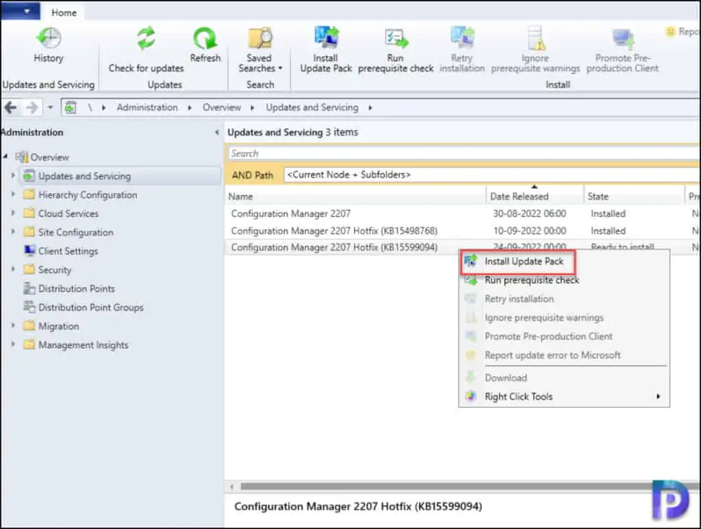Screen dimensions: 701x529
Task: Click the Management Insights folder icon
Action: [29, 344]
